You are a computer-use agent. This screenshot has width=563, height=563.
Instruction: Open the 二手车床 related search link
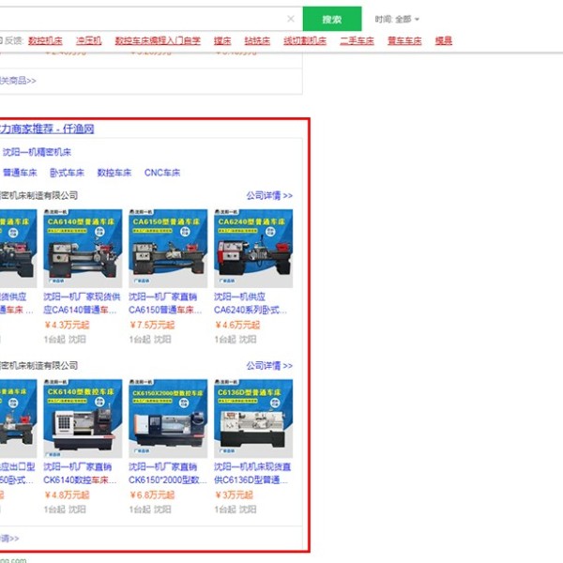357,40
